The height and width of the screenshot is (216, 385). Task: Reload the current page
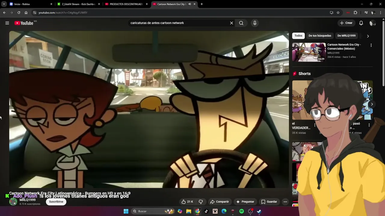click(x=19, y=13)
